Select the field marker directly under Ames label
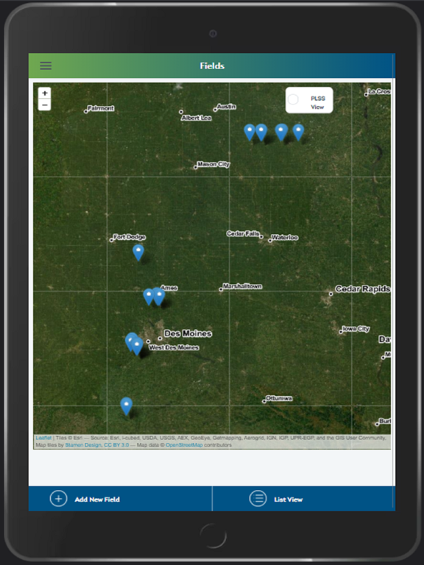The image size is (424, 565). coord(159,296)
